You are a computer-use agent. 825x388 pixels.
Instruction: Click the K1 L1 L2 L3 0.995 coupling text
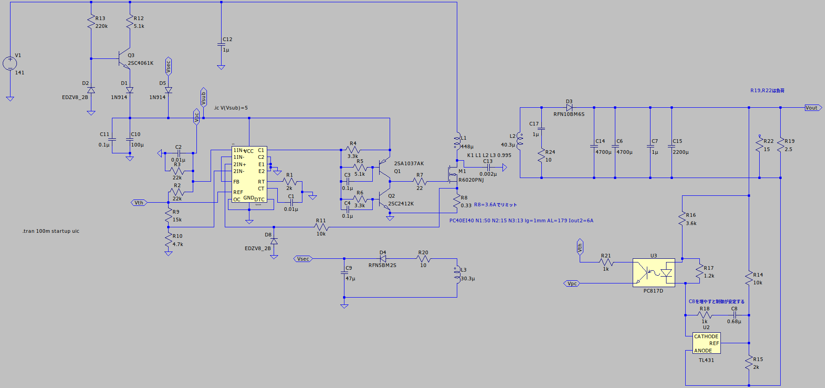(489, 155)
